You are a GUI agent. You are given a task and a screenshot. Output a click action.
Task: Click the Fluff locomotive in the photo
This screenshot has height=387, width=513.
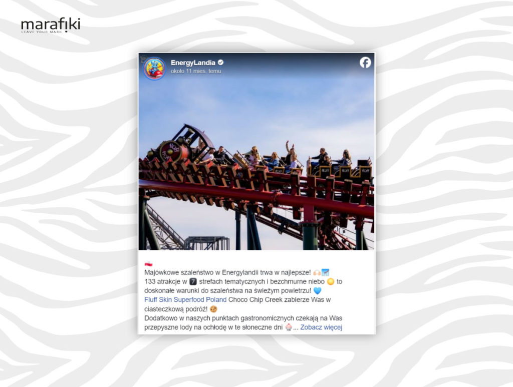coord(178,146)
